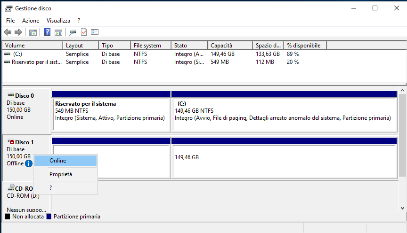Open the Visualizza menu

(58, 21)
